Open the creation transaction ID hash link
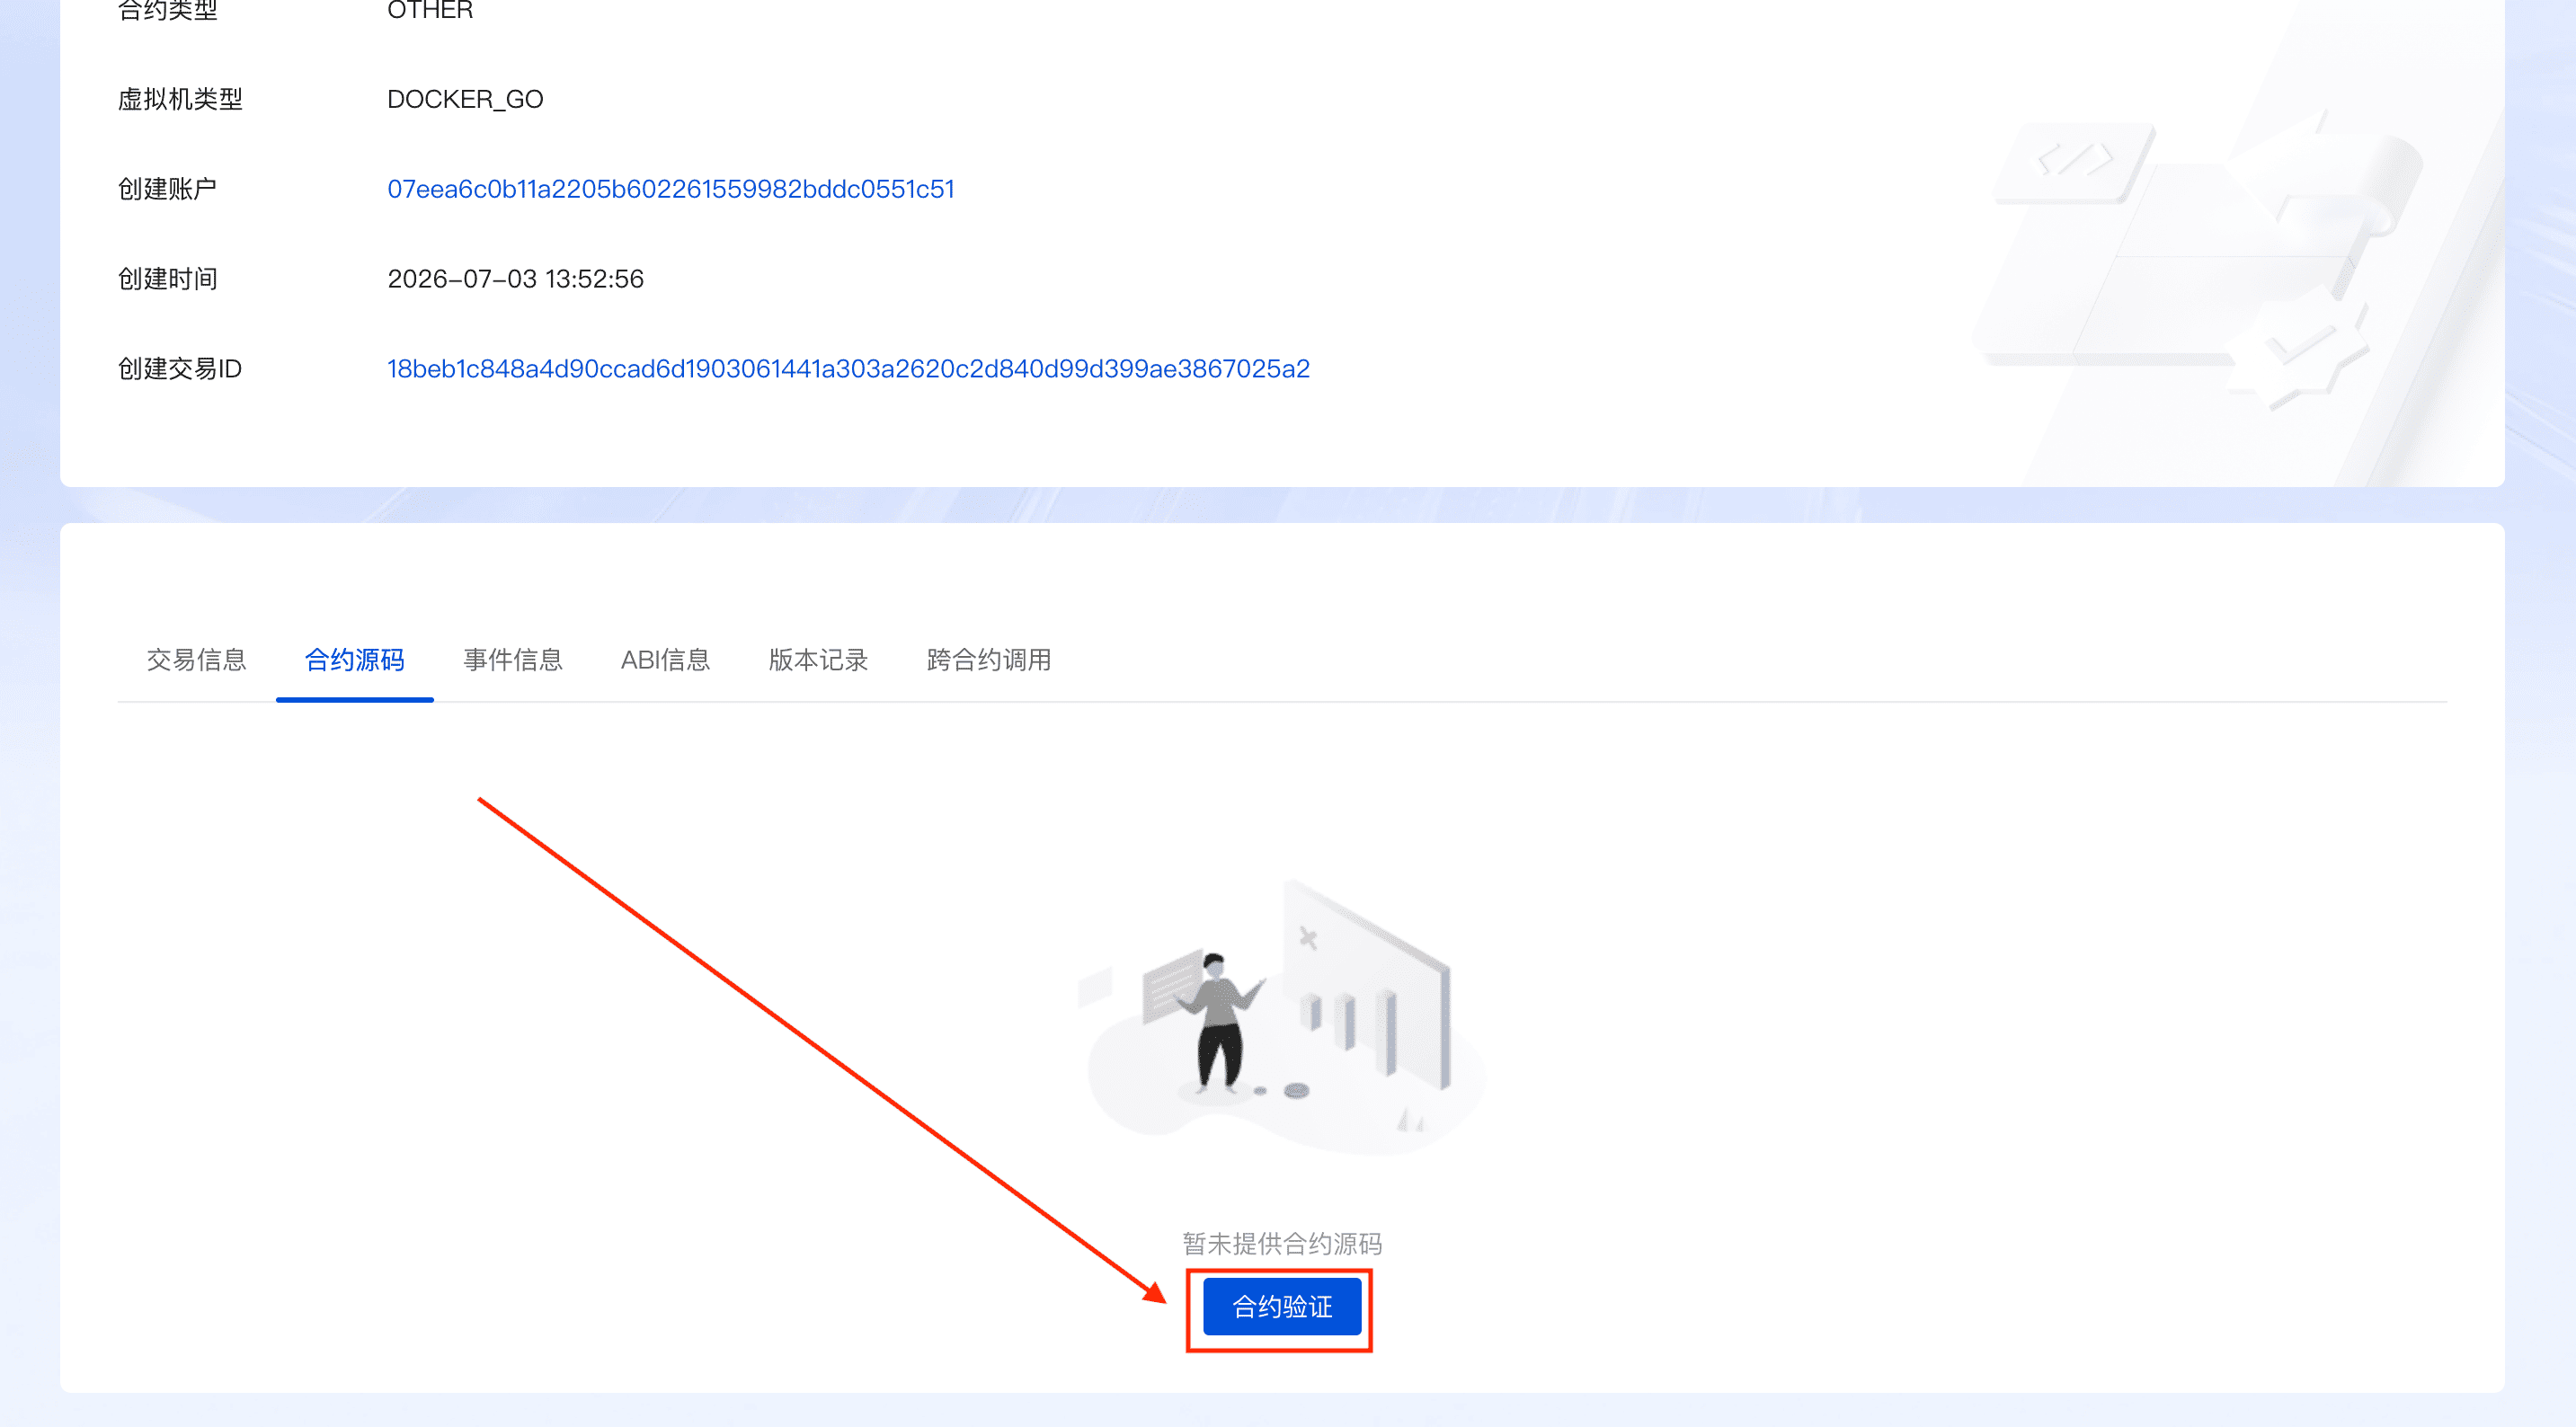This screenshot has width=2576, height=1427. click(x=848, y=369)
